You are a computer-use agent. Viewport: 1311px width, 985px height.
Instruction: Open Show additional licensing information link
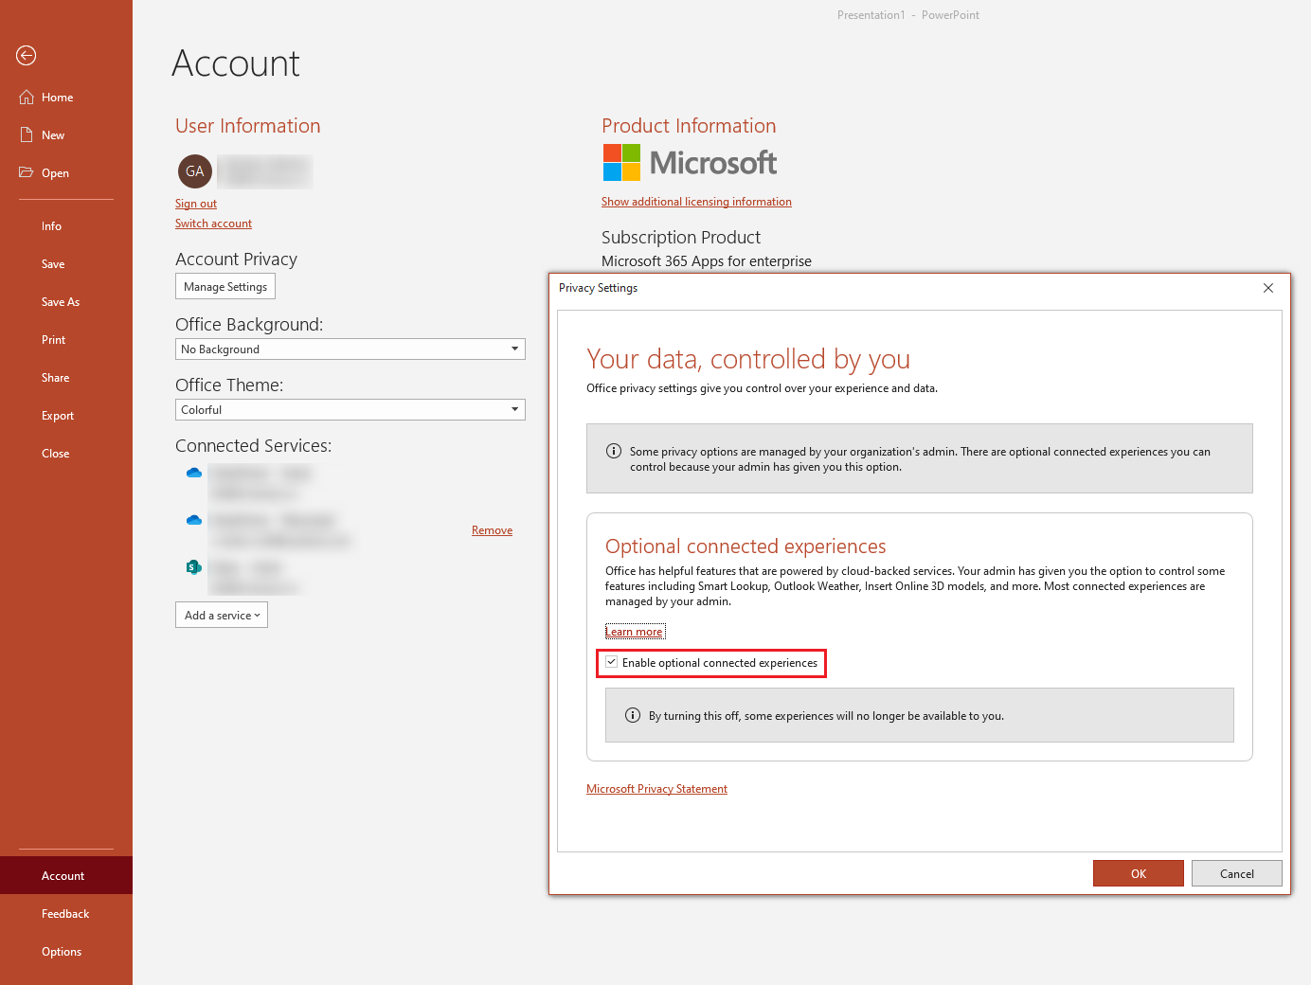(696, 202)
